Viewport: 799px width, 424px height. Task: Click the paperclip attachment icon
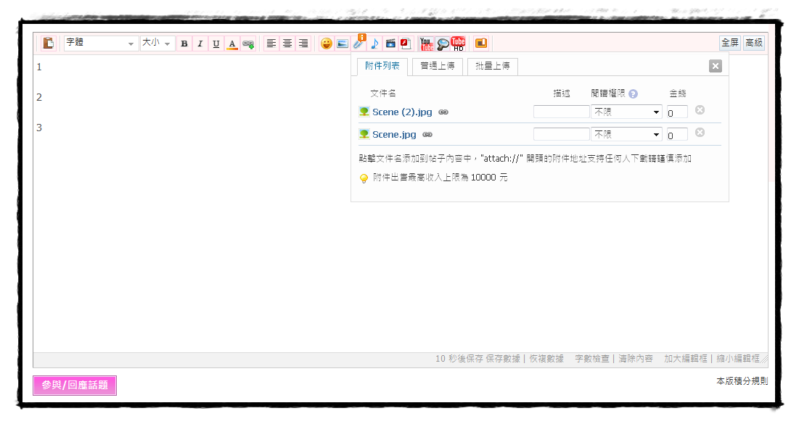point(359,43)
